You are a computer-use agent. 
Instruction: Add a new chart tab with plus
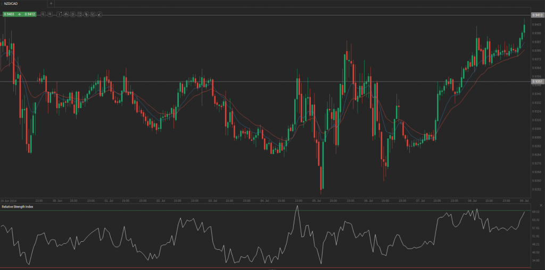pyautogui.click(x=51, y=4)
